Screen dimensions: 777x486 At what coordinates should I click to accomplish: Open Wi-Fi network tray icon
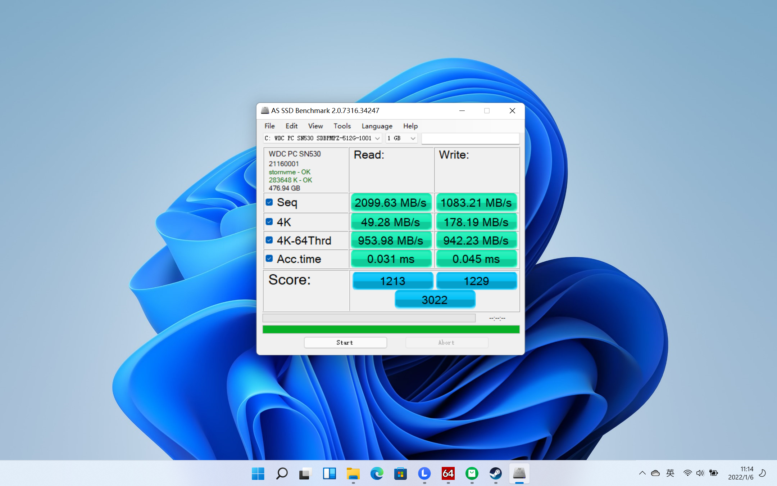687,473
